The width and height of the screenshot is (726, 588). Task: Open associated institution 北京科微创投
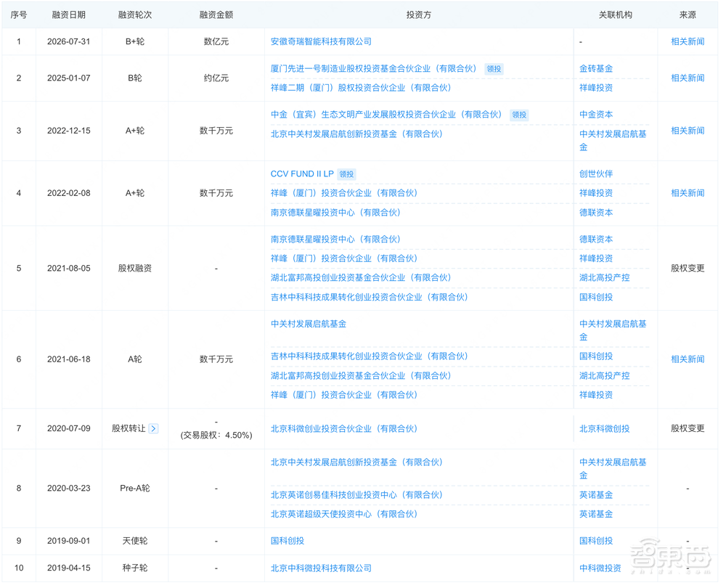(604, 429)
